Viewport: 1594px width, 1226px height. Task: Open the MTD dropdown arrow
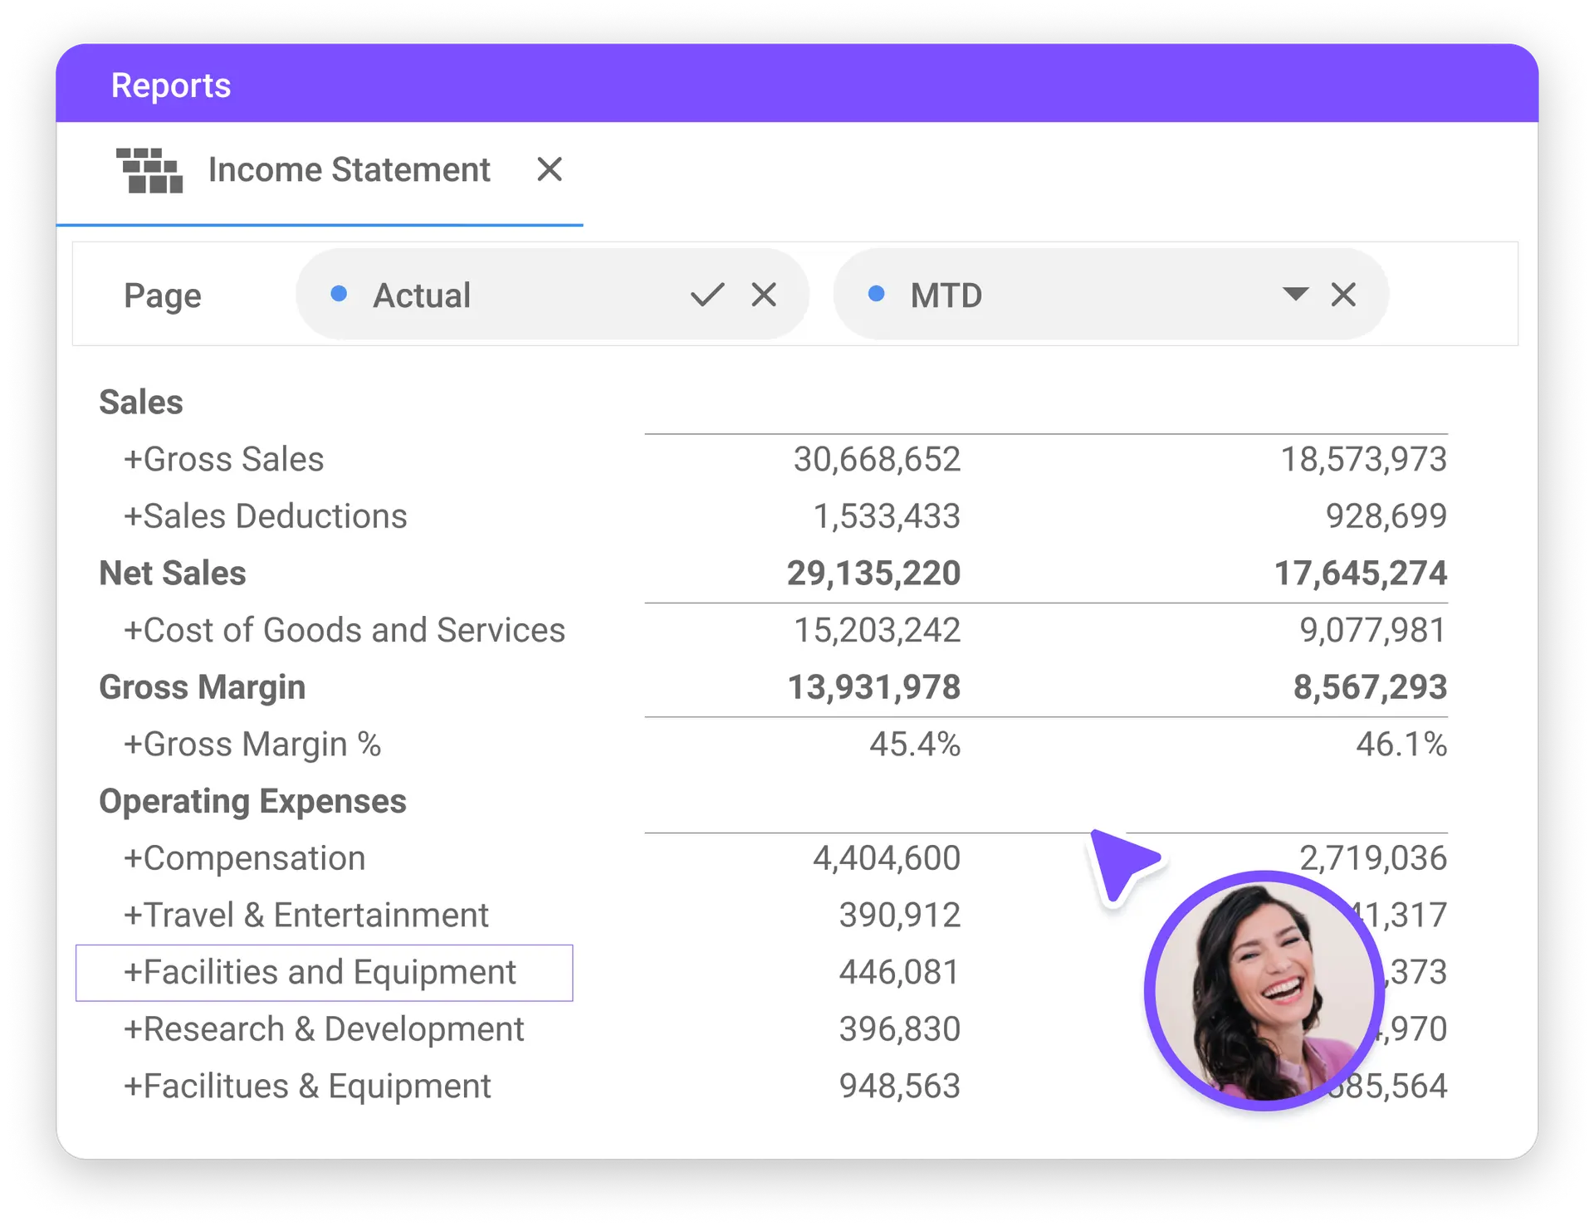[1294, 294]
